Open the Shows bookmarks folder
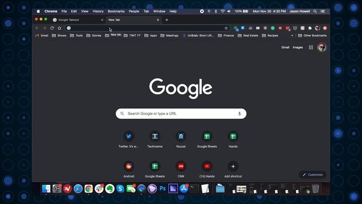The height and width of the screenshot is (204, 362). [59, 36]
